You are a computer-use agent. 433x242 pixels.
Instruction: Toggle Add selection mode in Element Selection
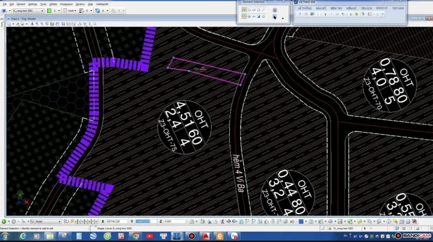coord(249,17)
